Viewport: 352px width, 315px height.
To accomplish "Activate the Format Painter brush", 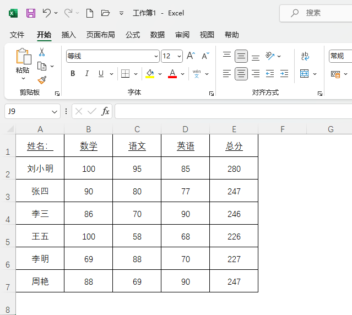I will pyautogui.click(x=42, y=80).
